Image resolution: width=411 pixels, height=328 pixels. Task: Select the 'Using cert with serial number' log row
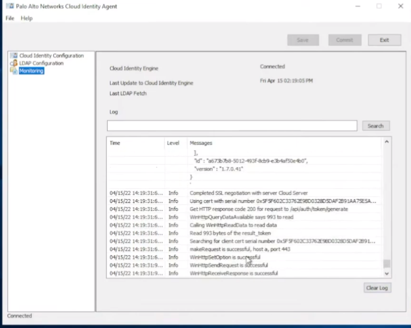[x=245, y=201]
